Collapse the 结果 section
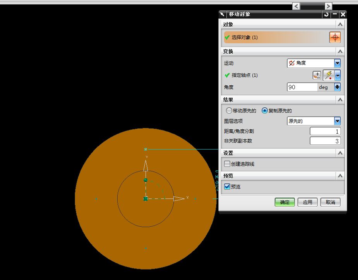This screenshot has height=280, width=358. coord(340,100)
